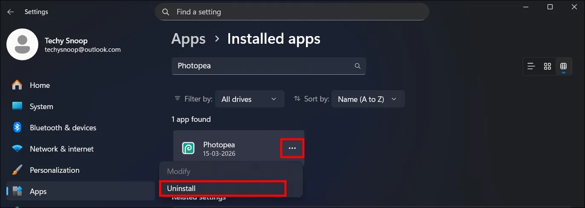585x208 pixels.
Task: Click the Sort by arrows icon
Action: point(297,98)
